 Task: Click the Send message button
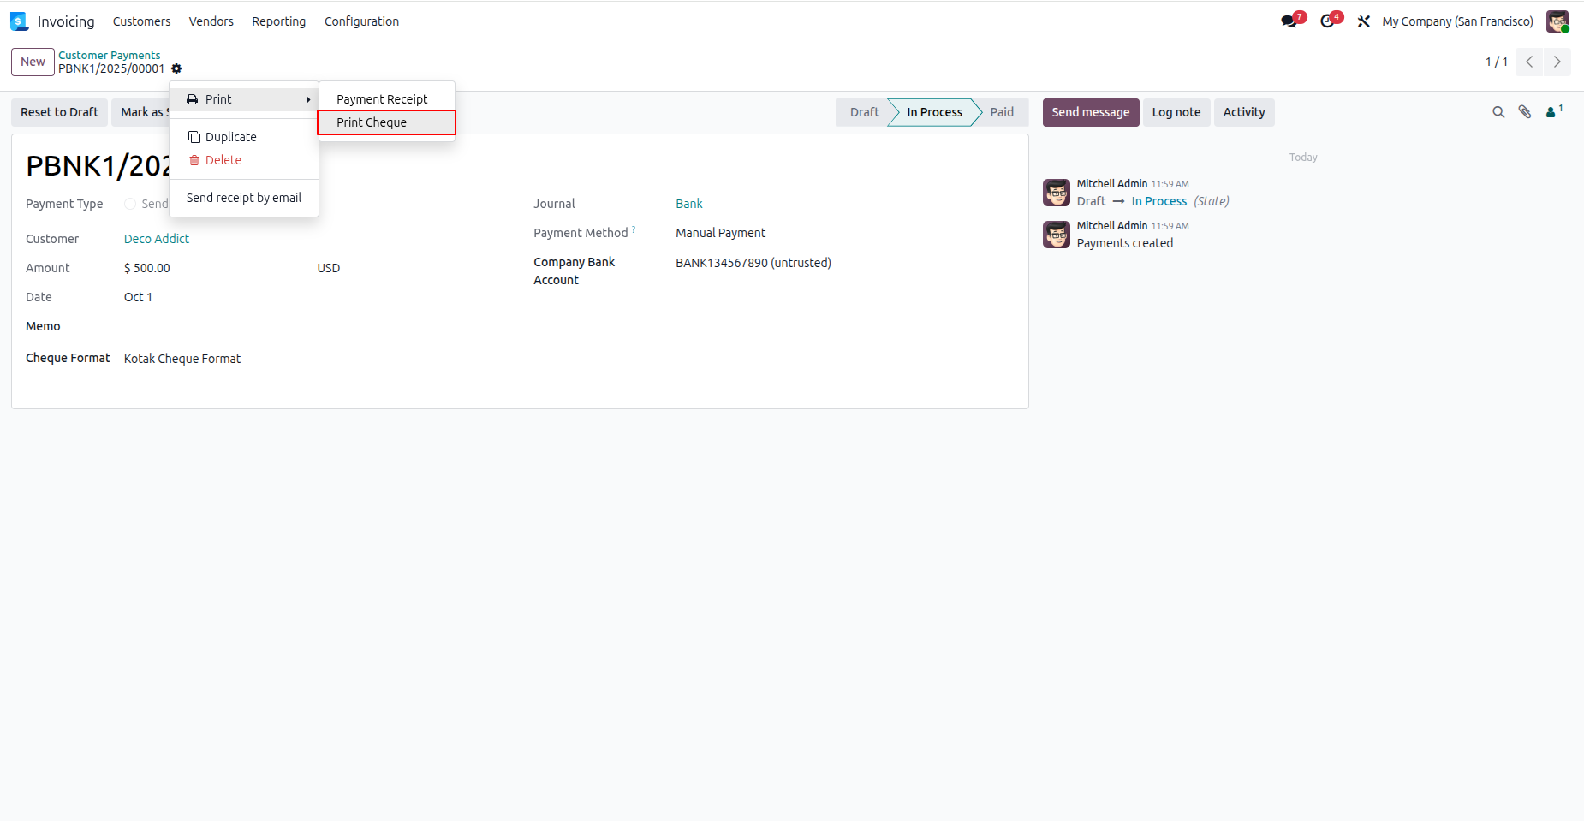coord(1090,112)
